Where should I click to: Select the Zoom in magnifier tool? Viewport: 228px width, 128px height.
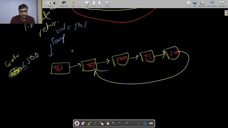[114, 123]
